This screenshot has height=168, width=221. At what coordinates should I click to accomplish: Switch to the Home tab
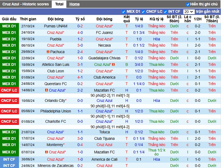coord(74,4)
